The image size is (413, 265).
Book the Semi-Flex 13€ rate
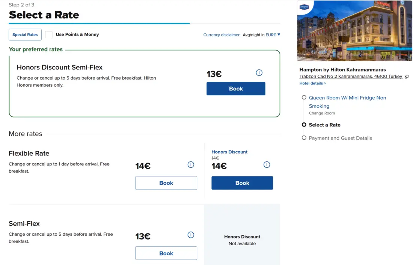166,253
